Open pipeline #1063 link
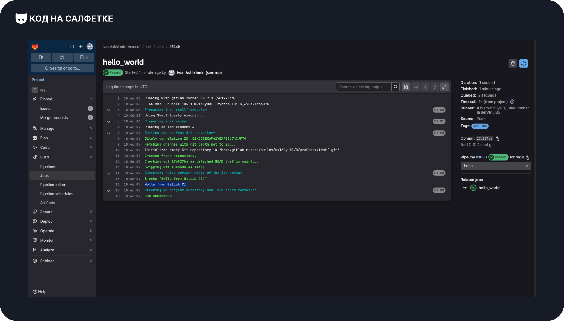564x321 pixels. coord(481,157)
